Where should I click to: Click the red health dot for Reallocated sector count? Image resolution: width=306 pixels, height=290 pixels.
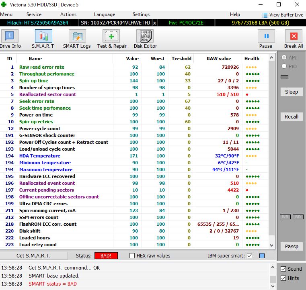(x=247, y=94)
